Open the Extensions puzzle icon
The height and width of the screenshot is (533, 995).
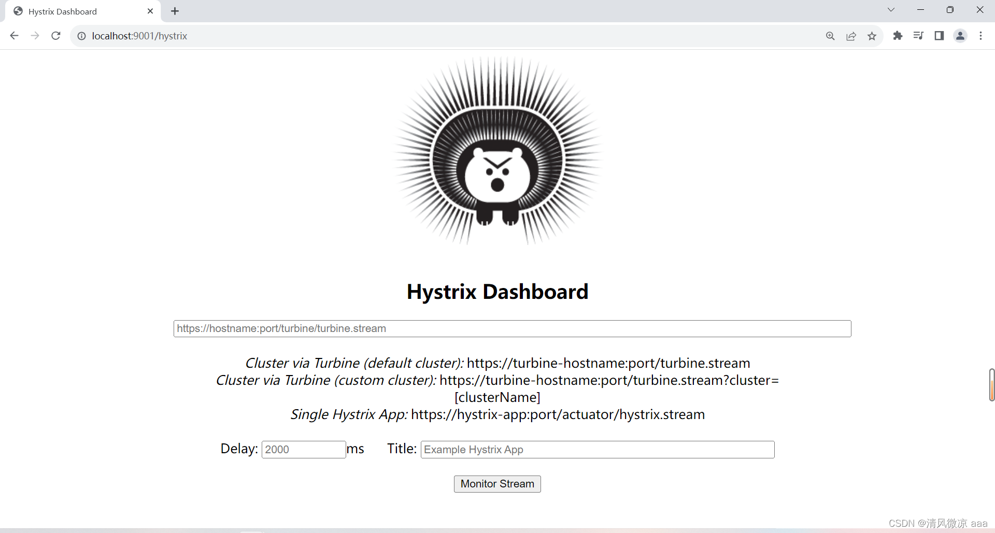[898, 36]
